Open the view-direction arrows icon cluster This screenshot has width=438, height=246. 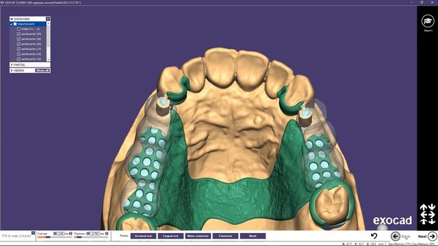click(x=428, y=214)
